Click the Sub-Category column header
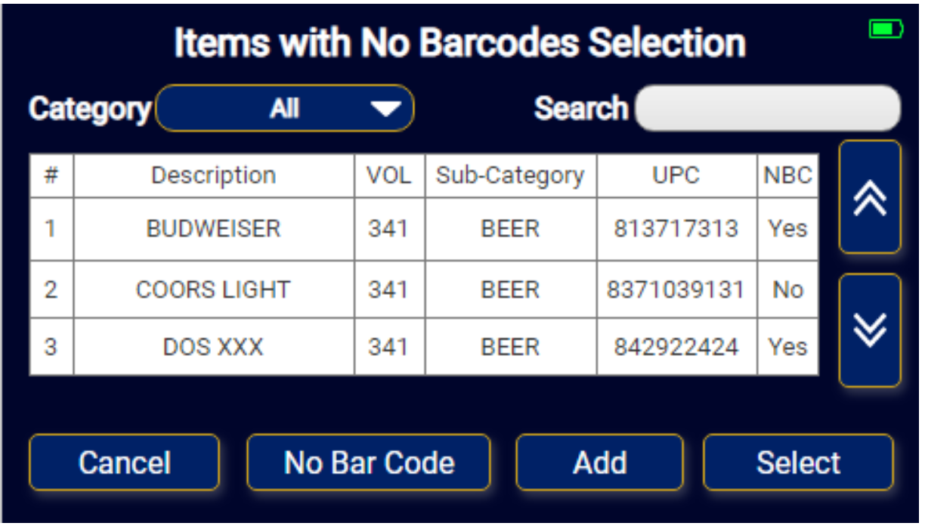Image resolution: width=925 pixels, height=526 pixels. coord(511,175)
